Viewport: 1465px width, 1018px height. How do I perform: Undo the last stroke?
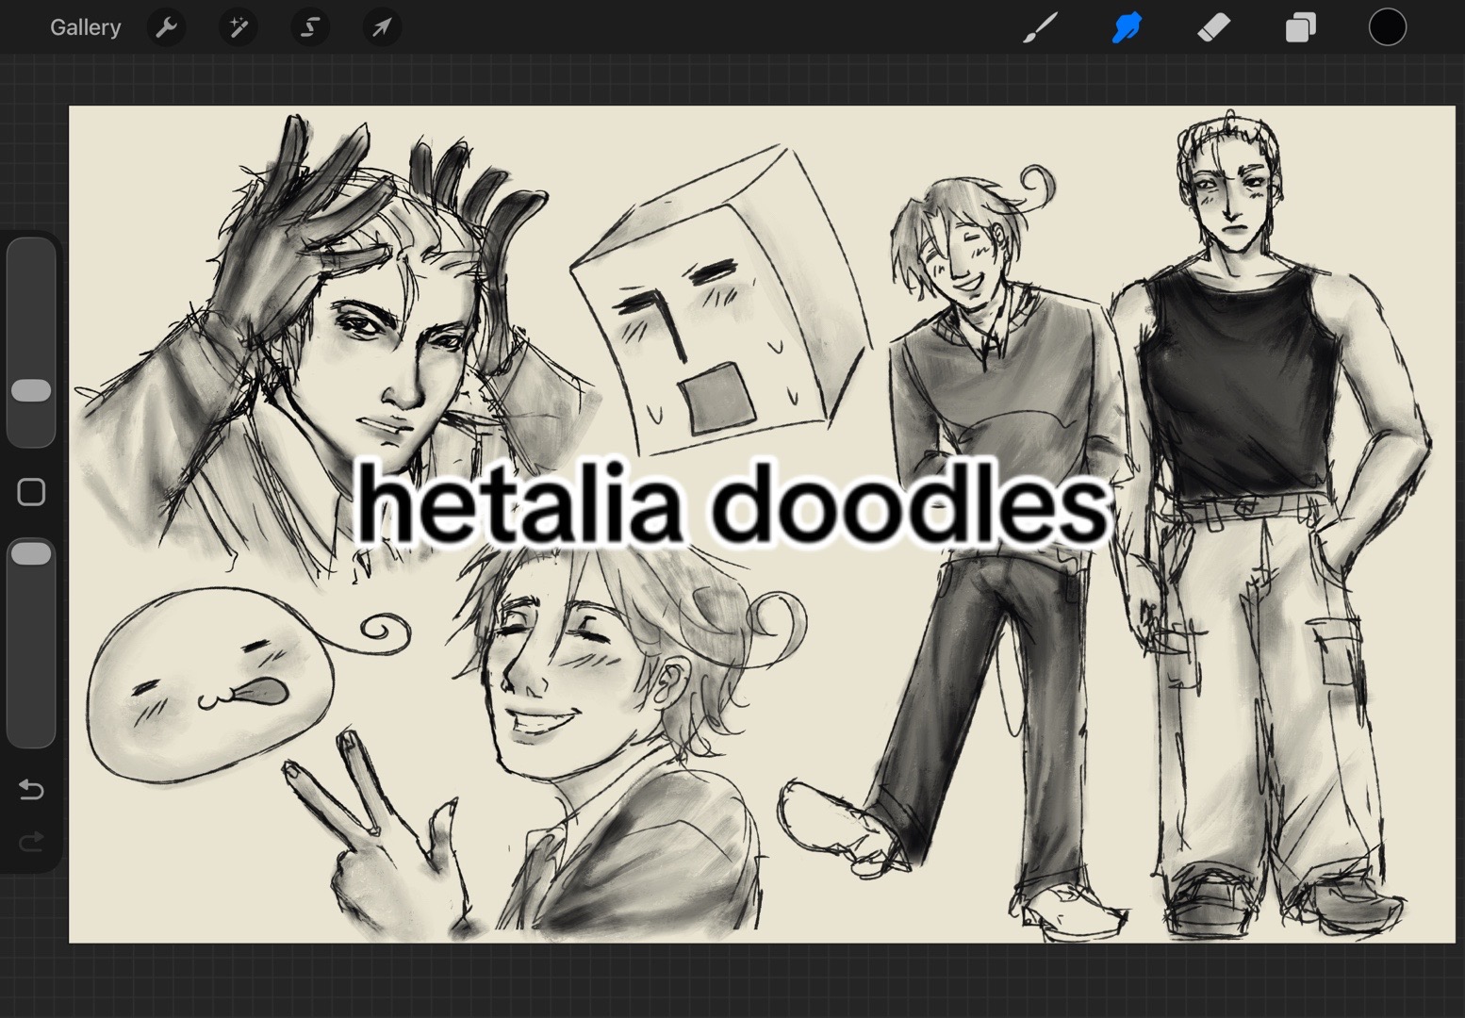[31, 789]
